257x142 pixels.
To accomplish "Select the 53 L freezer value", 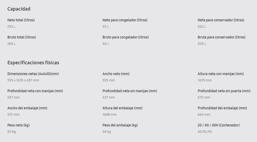I will (106, 27).
